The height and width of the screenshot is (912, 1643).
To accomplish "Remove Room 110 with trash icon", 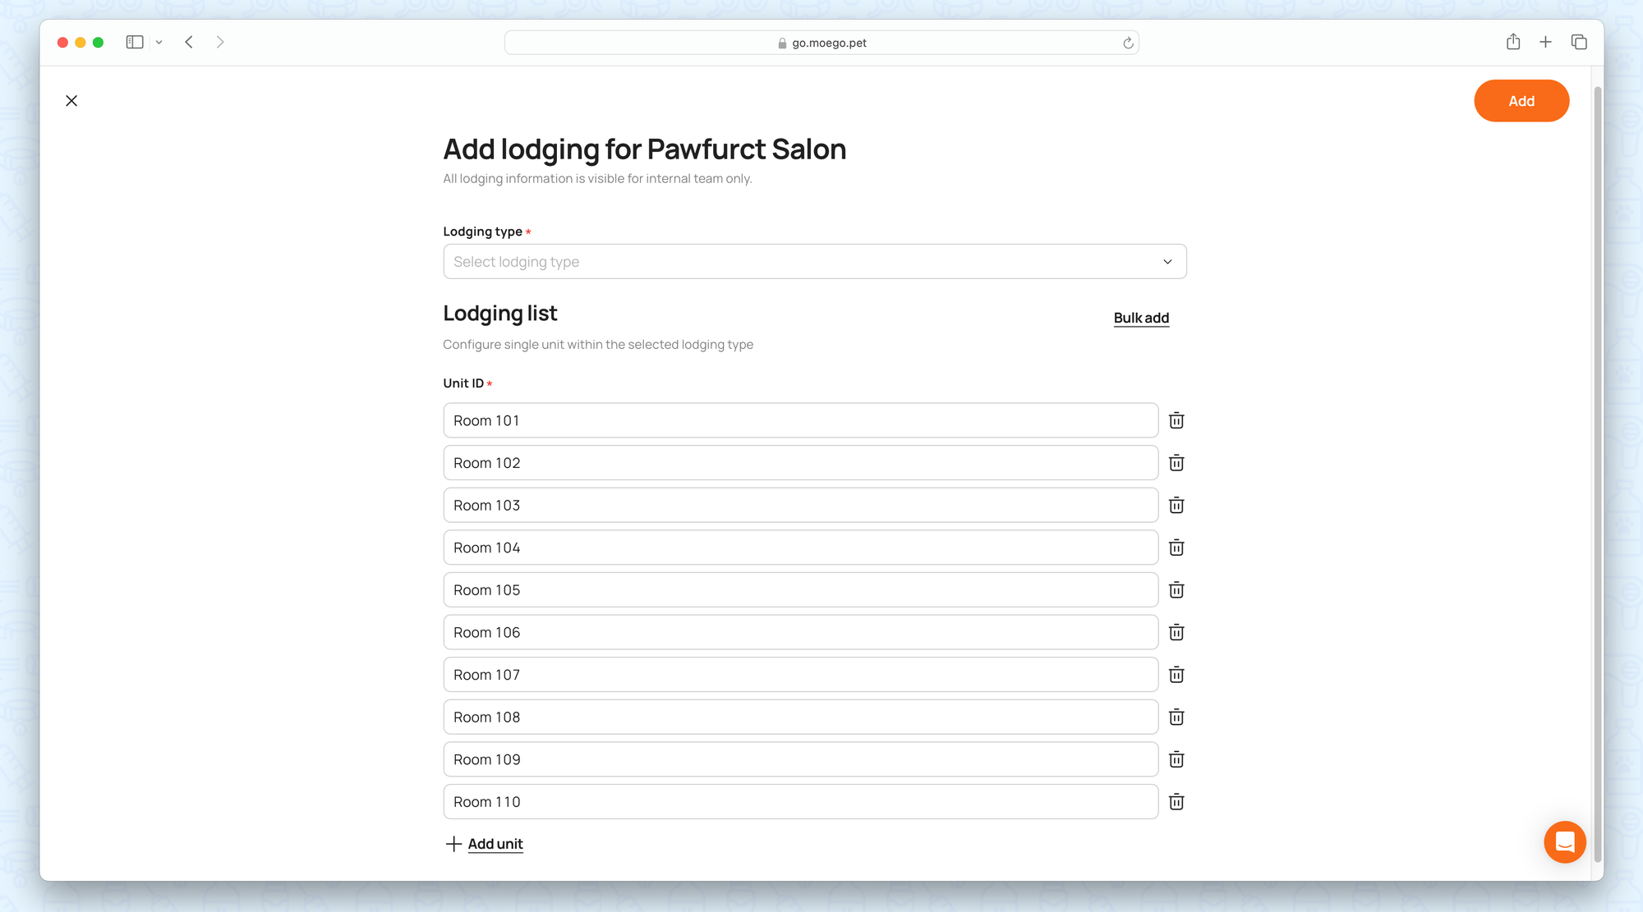I will pyautogui.click(x=1176, y=802).
